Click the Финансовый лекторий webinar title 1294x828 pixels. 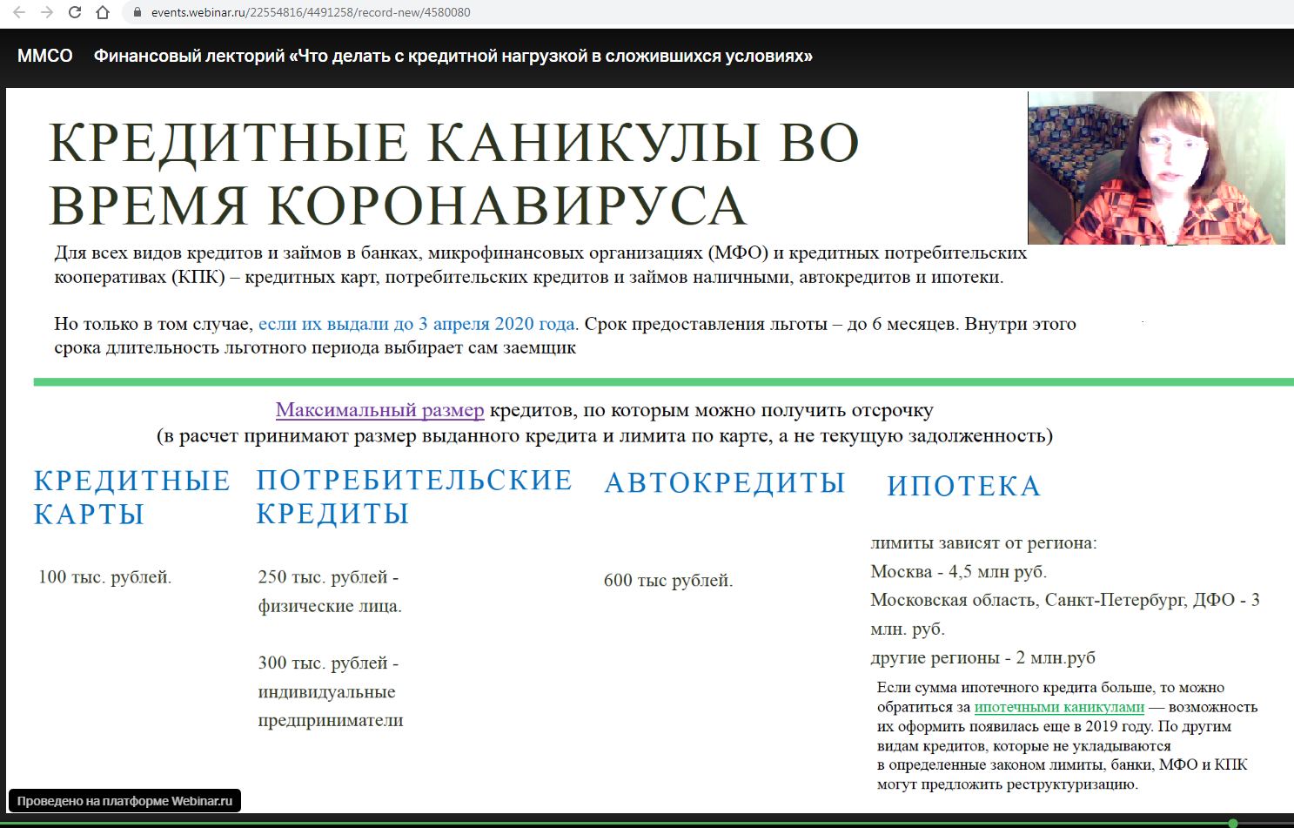point(453,56)
